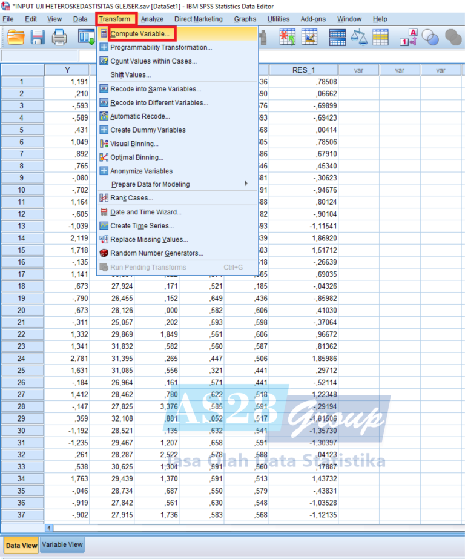
Task: Select row header number 20
Action: [x=22, y=310]
